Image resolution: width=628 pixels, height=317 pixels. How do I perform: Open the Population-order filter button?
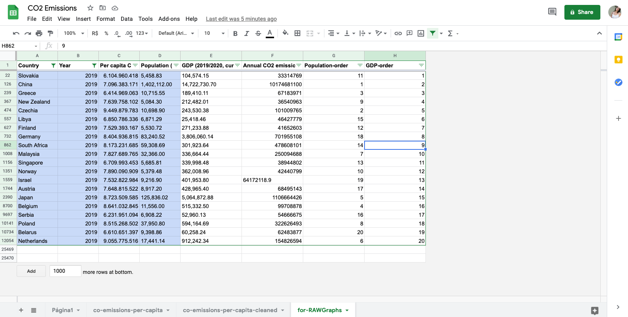pyautogui.click(x=360, y=65)
